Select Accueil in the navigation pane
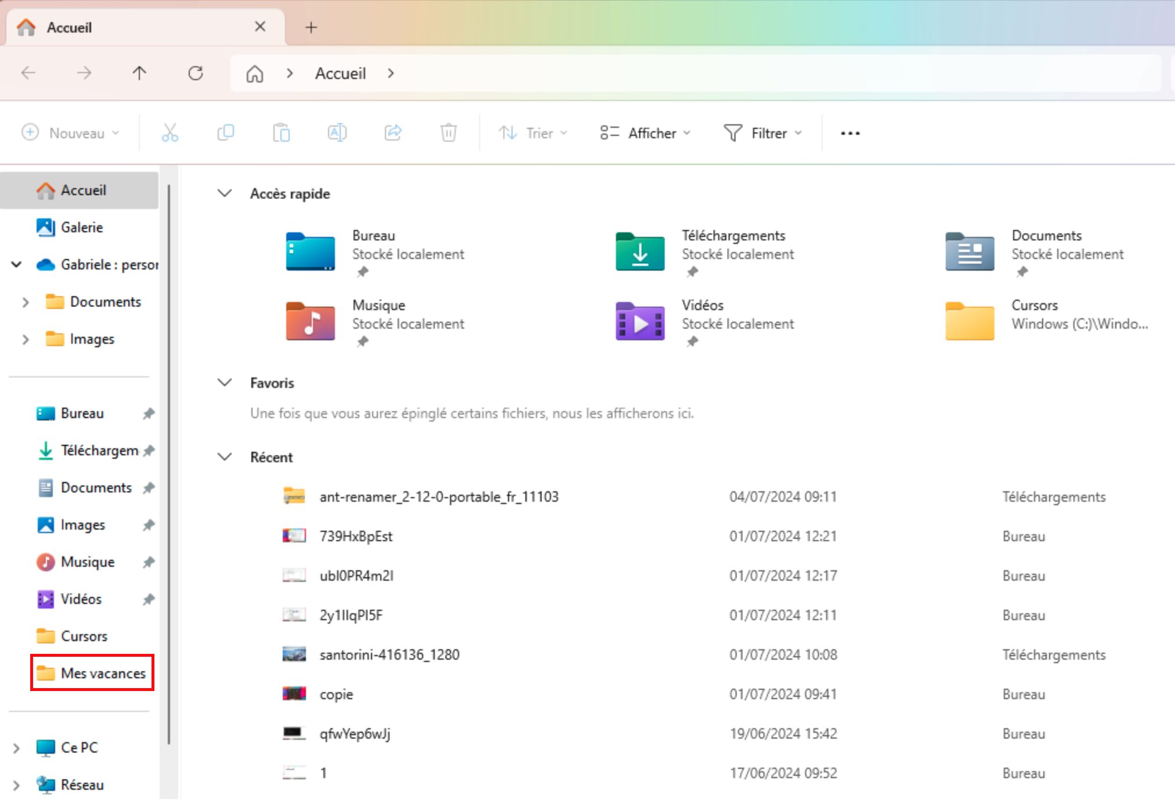 (79, 190)
